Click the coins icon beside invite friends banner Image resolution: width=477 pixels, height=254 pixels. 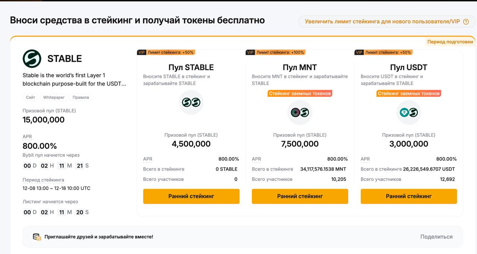click(36, 236)
